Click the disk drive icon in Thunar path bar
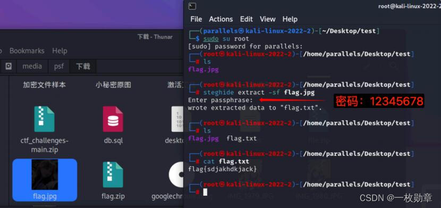The height and width of the screenshot is (208, 441). pos(9,66)
